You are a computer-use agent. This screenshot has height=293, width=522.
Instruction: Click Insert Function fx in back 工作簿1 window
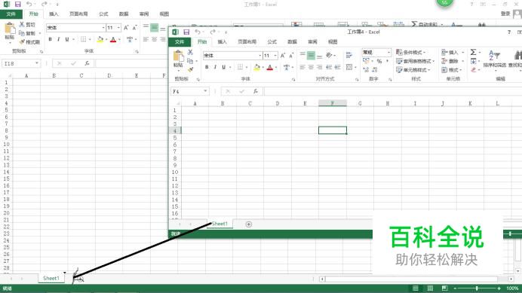coord(87,63)
